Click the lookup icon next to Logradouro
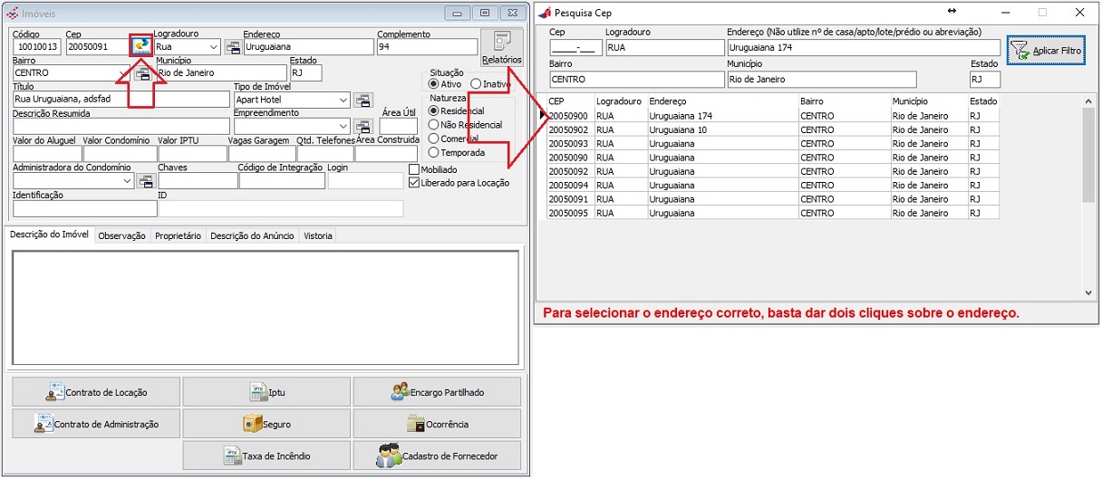The width and height of the screenshot is (1102, 479). [233, 47]
